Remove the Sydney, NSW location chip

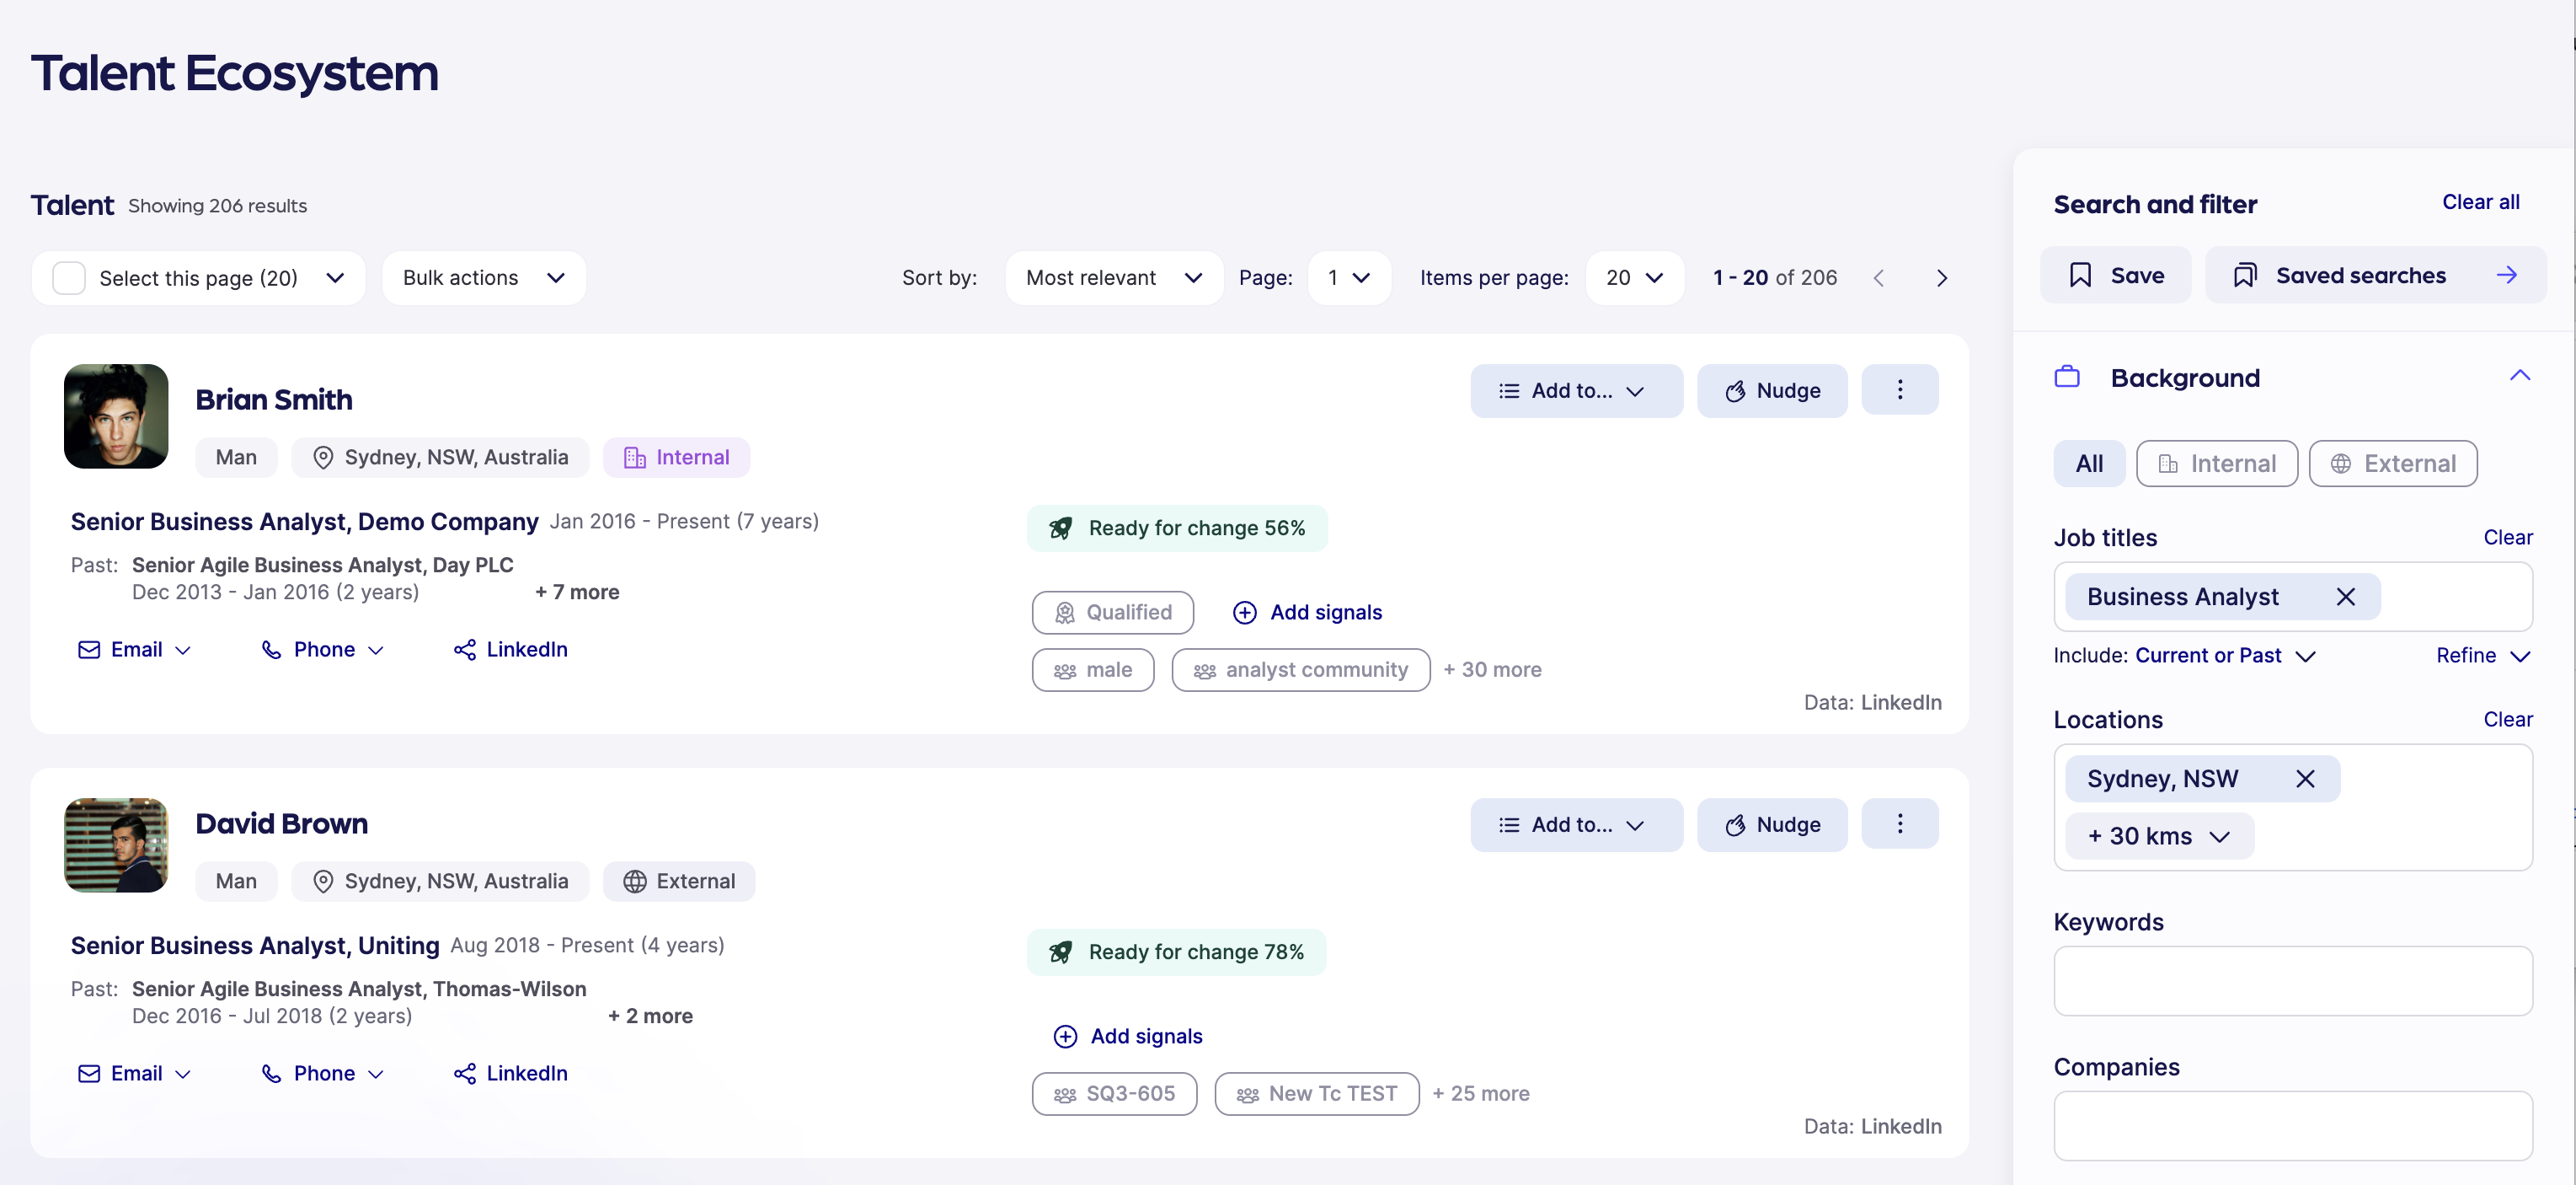click(2305, 779)
